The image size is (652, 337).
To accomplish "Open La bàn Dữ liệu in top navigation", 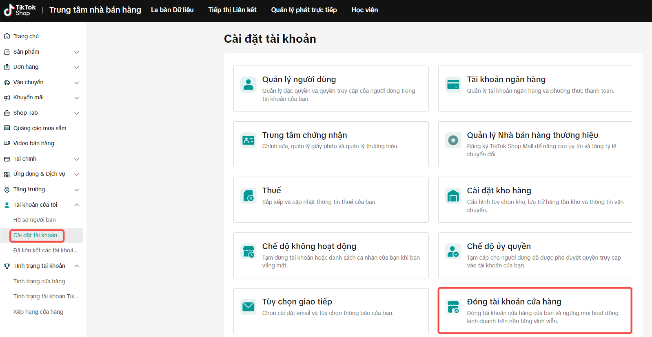I will pos(172,10).
